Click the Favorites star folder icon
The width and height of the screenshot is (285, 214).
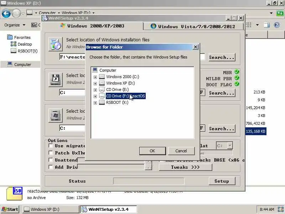[10, 37]
